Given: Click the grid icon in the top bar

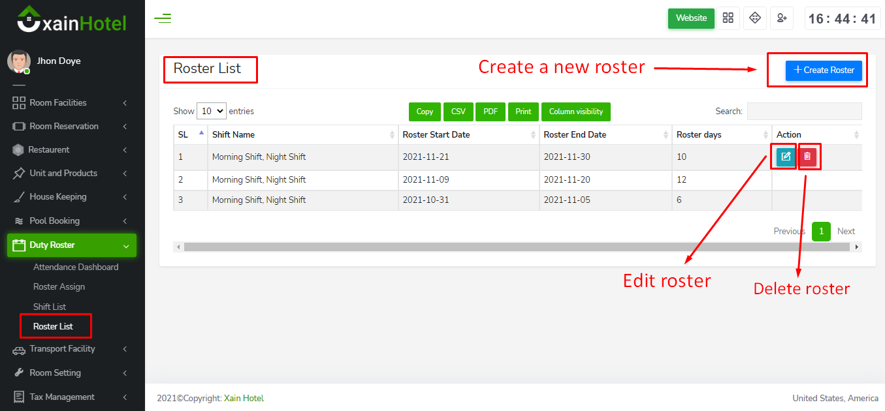Looking at the screenshot, I should click(x=728, y=18).
